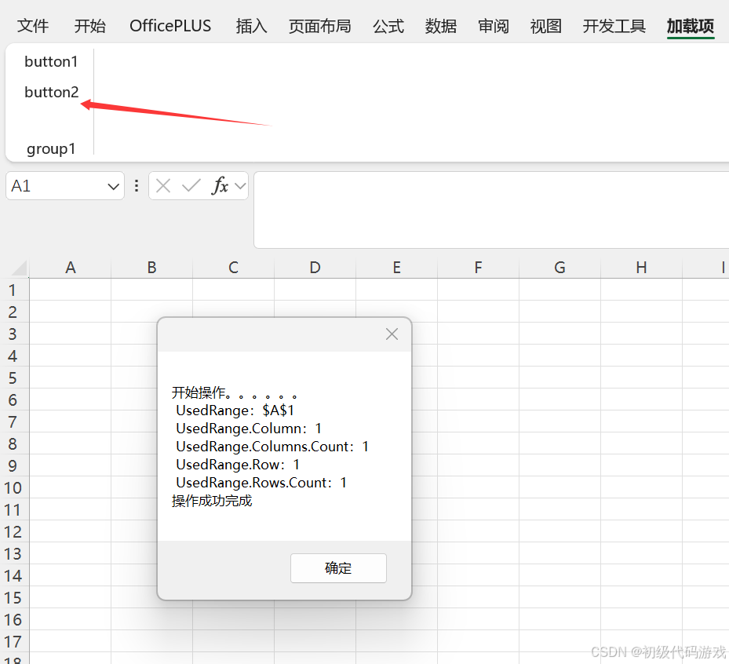Expand the name box dropdown arrow
This screenshot has width=729, height=664.
coord(113,187)
